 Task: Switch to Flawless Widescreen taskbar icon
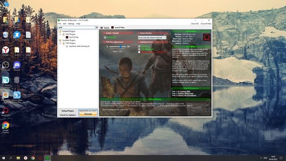47,158
